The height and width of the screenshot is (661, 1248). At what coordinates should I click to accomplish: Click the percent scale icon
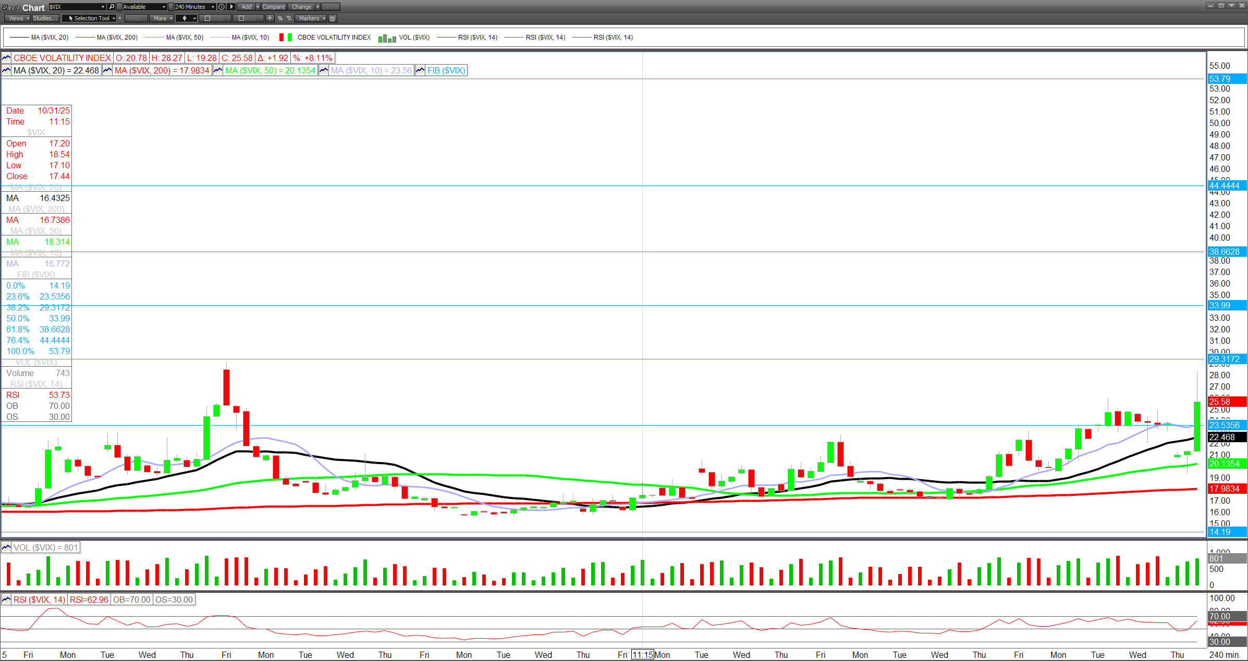pos(280,18)
